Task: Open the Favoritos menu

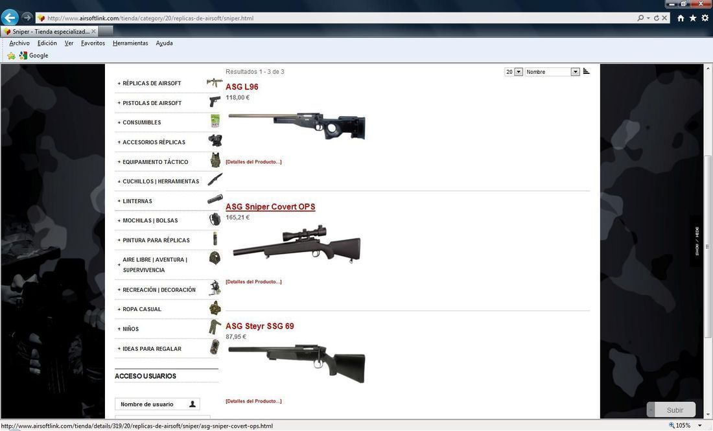Action: [93, 43]
